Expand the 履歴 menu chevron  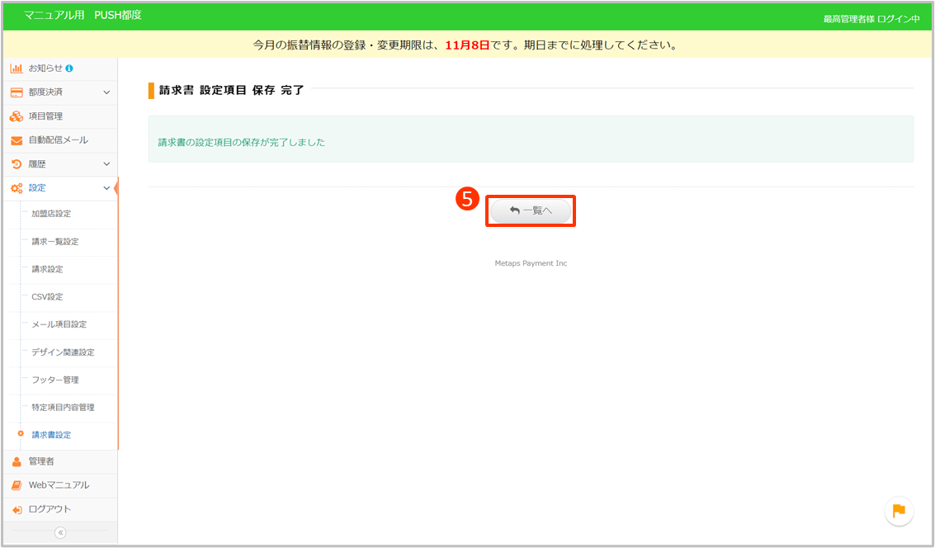pos(106,164)
